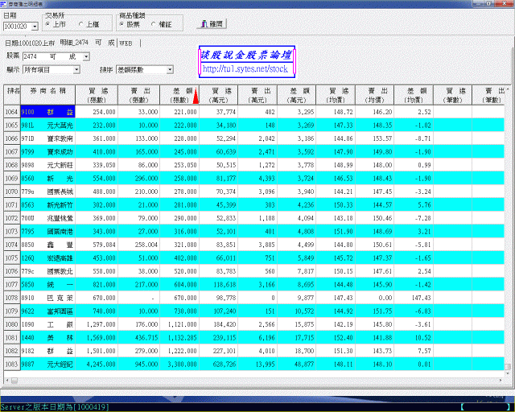The width and height of the screenshot is (515, 412).
Task: Click the horizontal scrollbar right arrow
Action: point(501,381)
